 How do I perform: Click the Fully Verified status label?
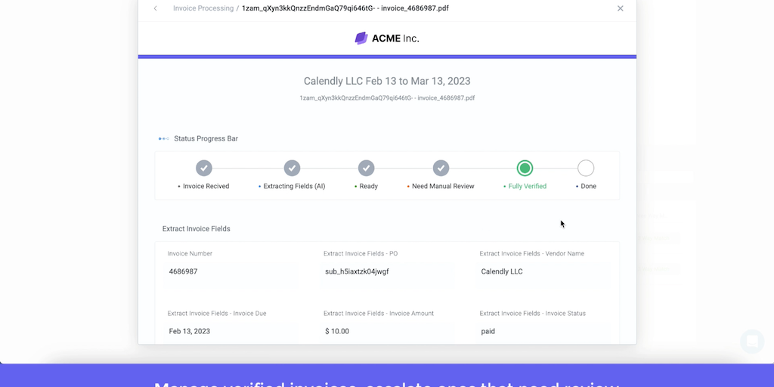[527, 186]
